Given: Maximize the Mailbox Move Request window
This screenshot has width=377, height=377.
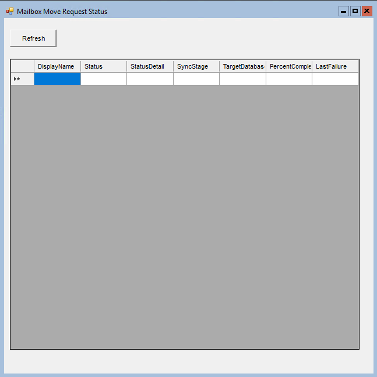Looking at the screenshot, I should click(355, 11).
